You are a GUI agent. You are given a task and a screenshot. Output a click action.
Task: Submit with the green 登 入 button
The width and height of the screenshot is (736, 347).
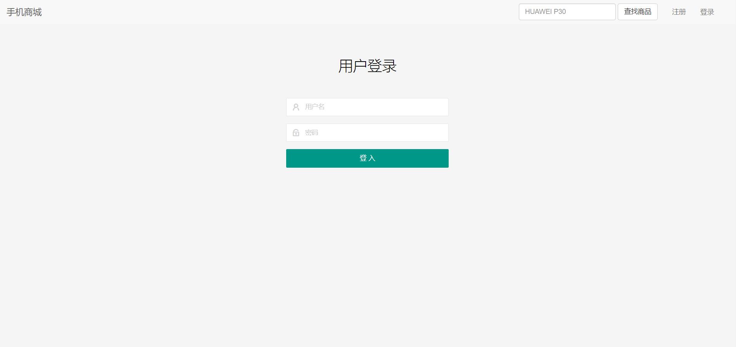click(367, 158)
